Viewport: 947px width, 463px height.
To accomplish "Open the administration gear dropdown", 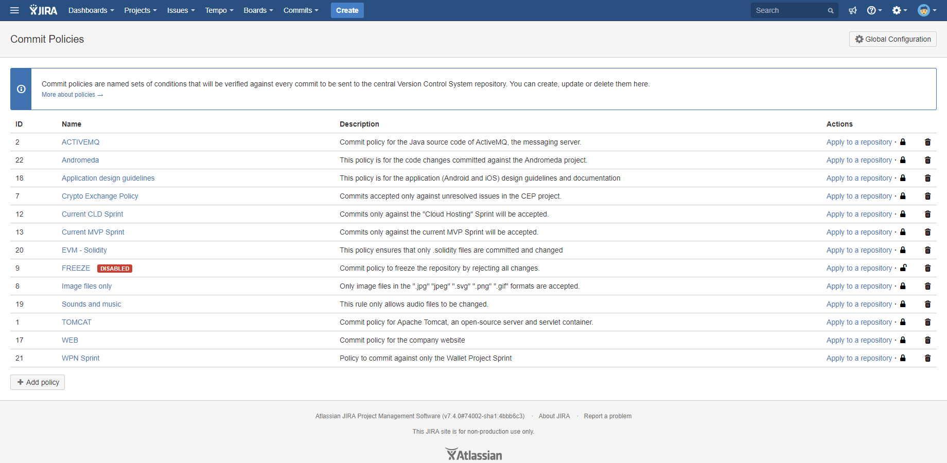I will click(900, 10).
